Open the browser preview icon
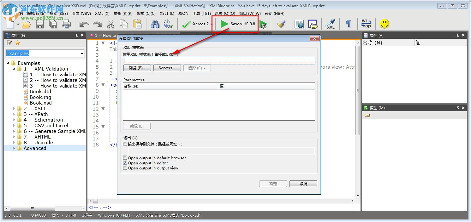This screenshot has height=222, width=471. click(299, 24)
